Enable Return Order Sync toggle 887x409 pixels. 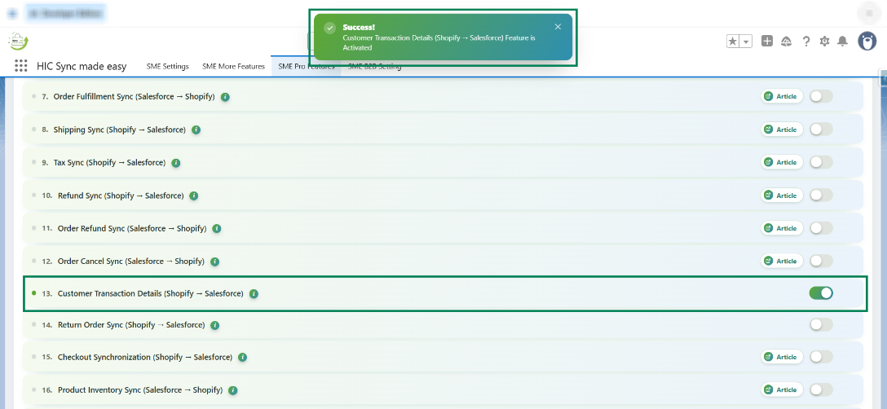(x=821, y=325)
